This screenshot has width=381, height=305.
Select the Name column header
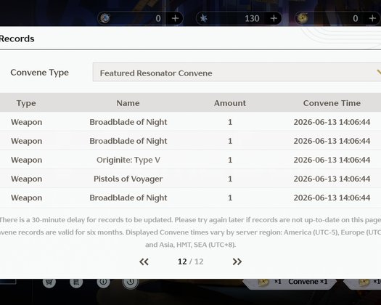tap(128, 103)
